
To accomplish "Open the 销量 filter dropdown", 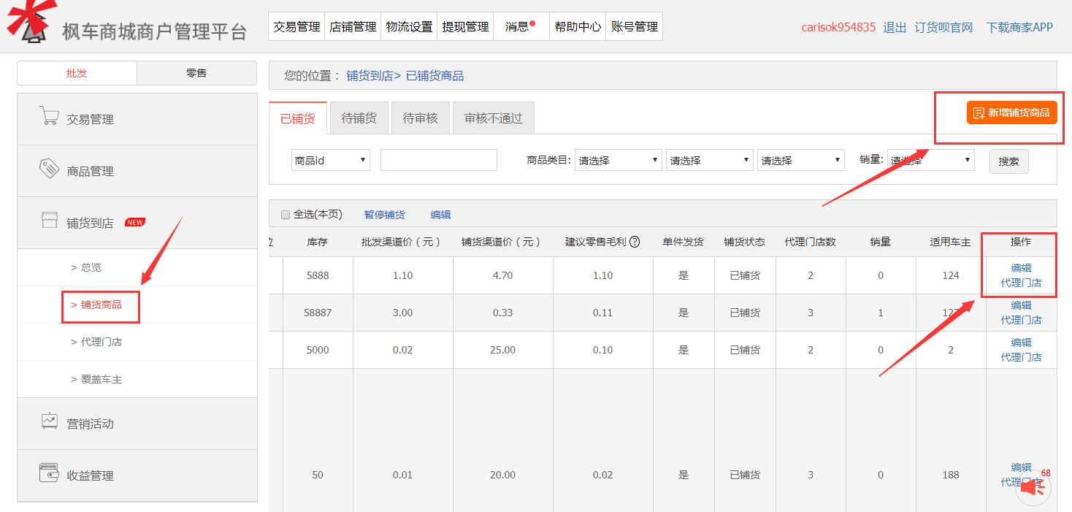I will pyautogui.click(x=930, y=160).
